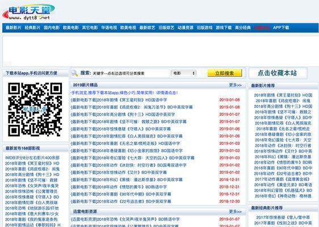Open 冰封侠：时空行者 in center list
Screen dimensions: 319x227
tap(129, 165)
